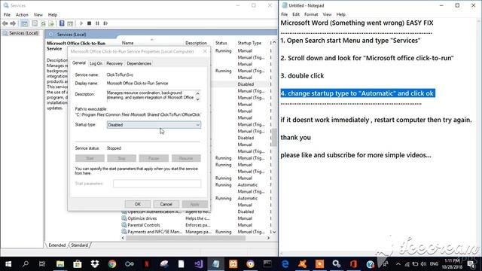482x271 pixels.
Task: Switch to Log On tab
Action: point(96,63)
